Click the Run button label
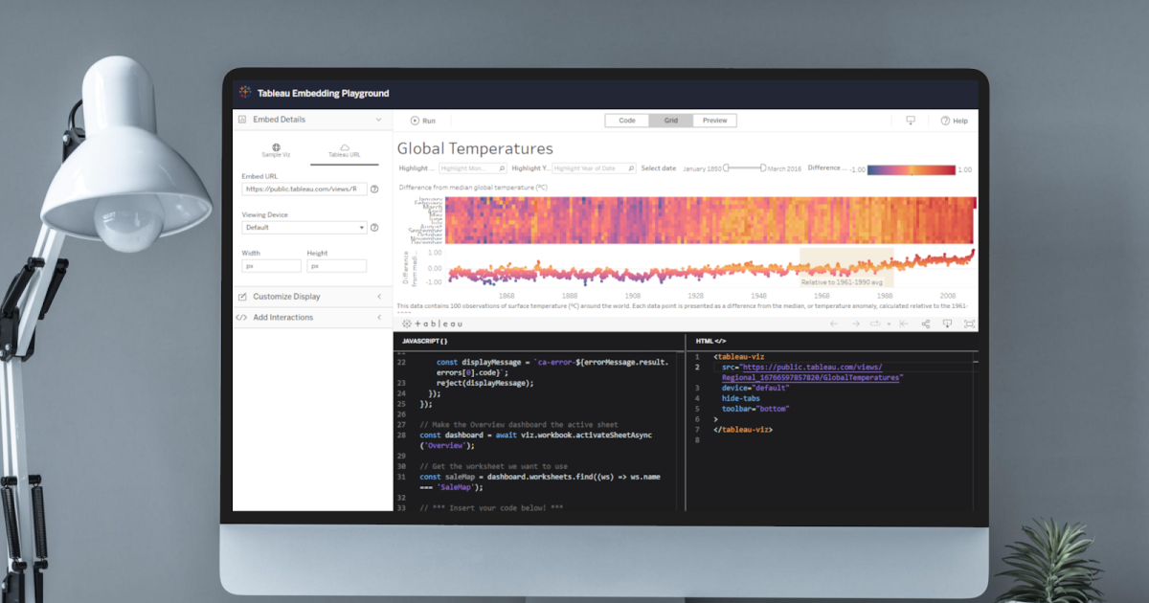This screenshot has height=603, width=1149. [429, 122]
